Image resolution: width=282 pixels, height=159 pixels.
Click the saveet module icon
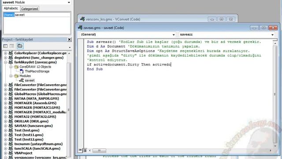[x=22, y=80]
